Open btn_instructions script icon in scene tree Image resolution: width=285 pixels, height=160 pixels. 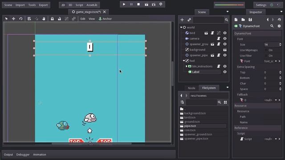pos(219,66)
